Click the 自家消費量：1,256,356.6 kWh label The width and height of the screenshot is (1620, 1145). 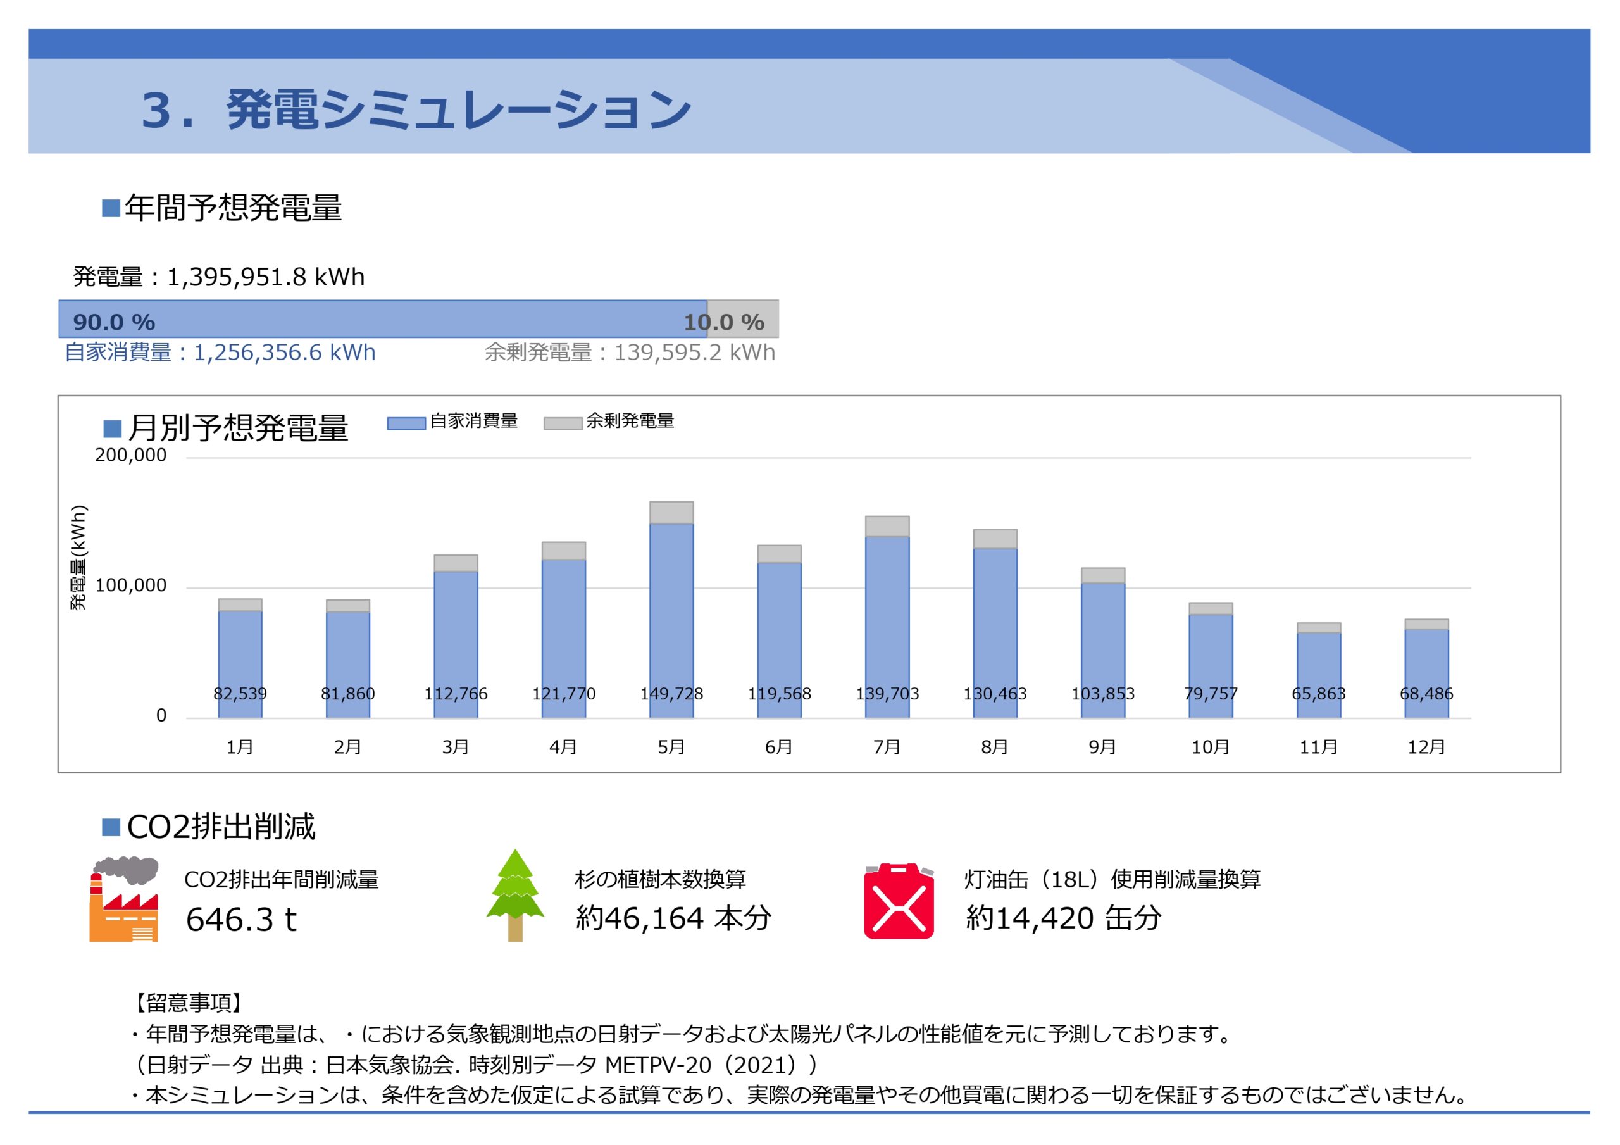[x=220, y=353]
